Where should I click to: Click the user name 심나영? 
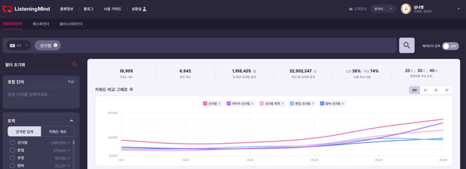coord(419,7)
